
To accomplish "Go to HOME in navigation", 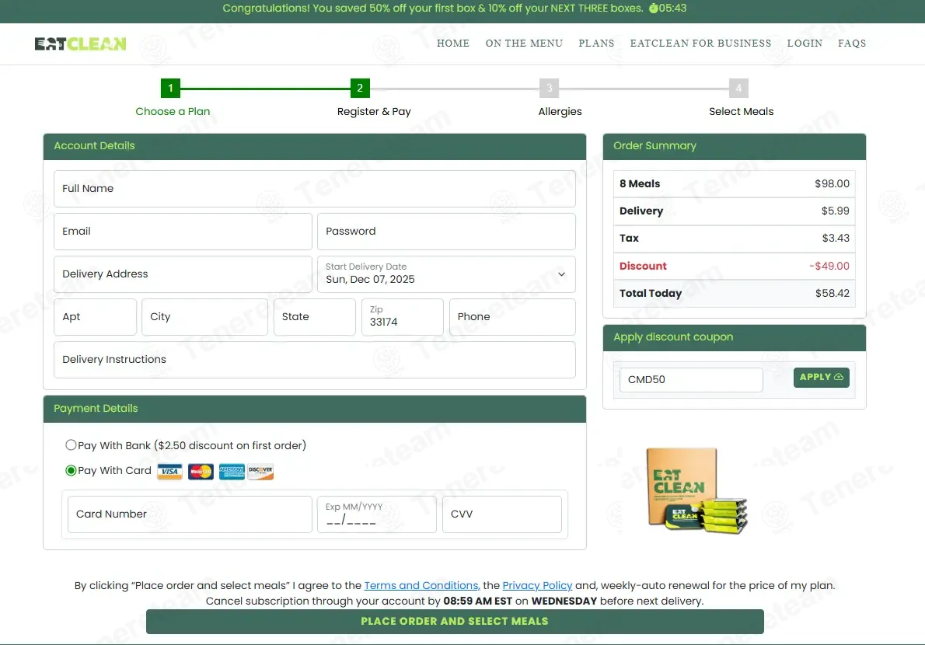I will 453,43.
